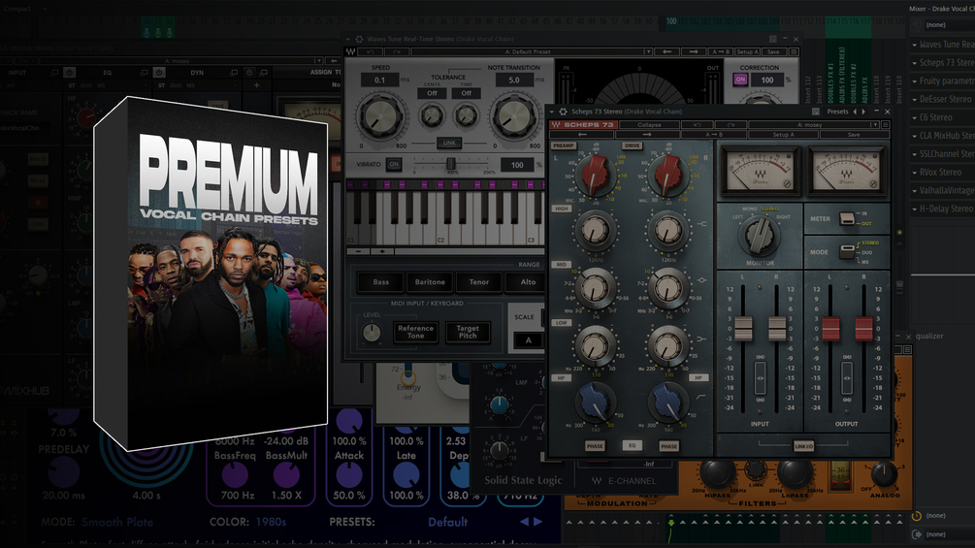
Task: Click next preset arrow in Waves Tune
Action: point(694,52)
